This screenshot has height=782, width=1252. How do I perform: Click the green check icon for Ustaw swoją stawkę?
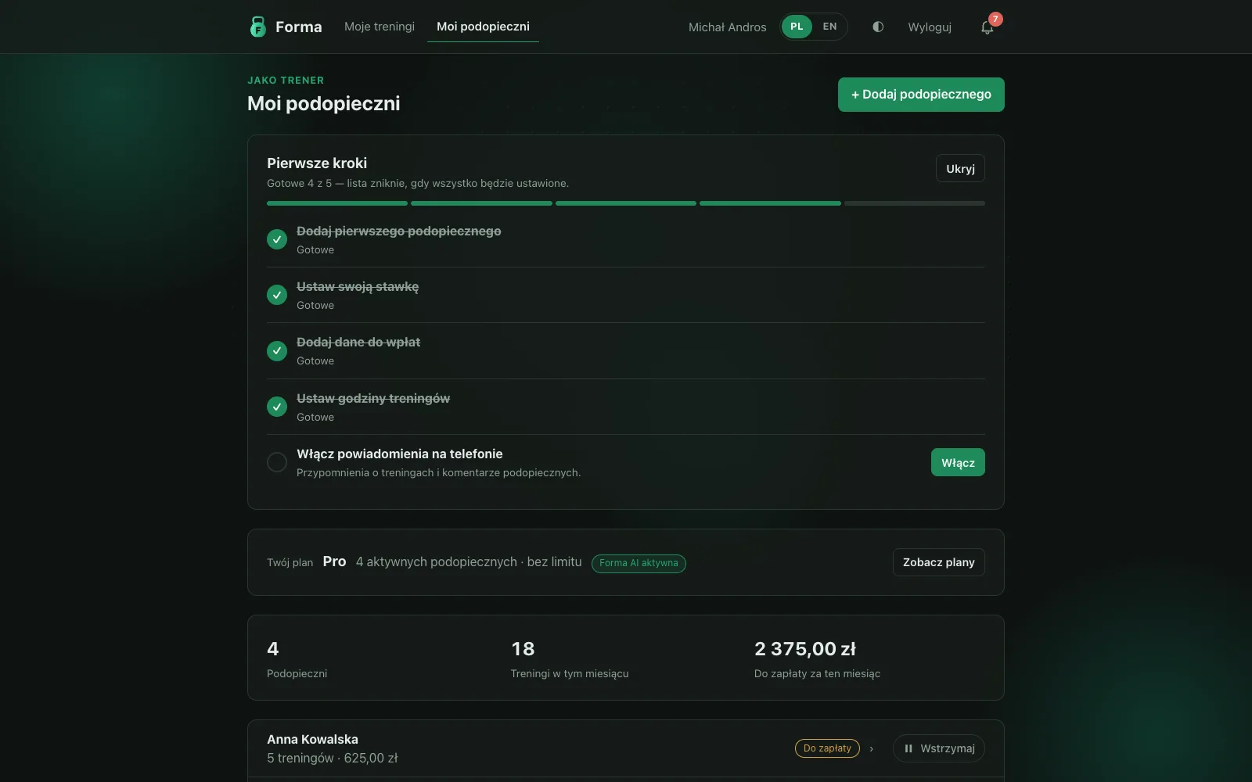[x=277, y=295]
